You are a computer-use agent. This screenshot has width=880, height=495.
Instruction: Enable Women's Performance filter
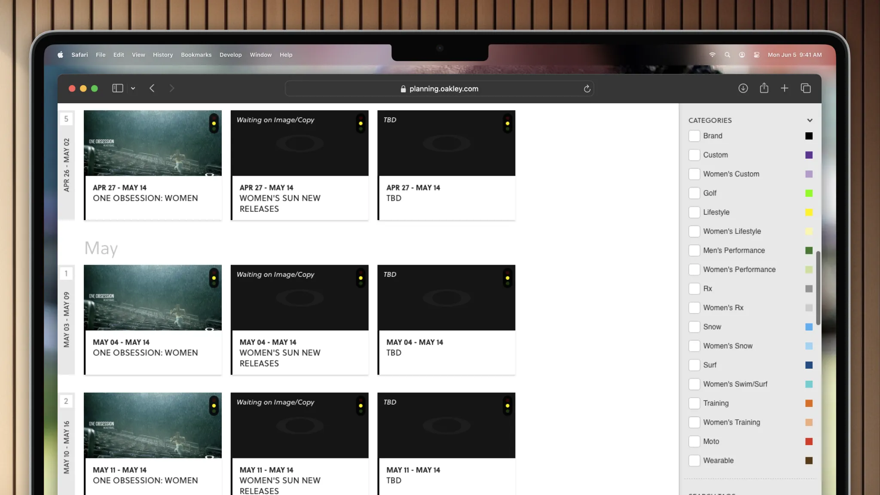pyautogui.click(x=694, y=269)
